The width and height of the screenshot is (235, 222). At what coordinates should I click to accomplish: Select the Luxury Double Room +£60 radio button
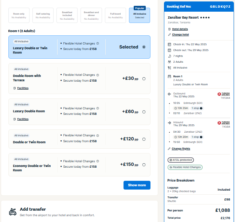click(x=144, y=112)
